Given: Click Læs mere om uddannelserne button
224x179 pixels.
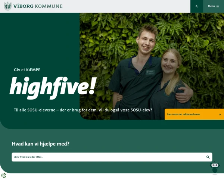Looking at the screenshot, I should click(x=194, y=114).
